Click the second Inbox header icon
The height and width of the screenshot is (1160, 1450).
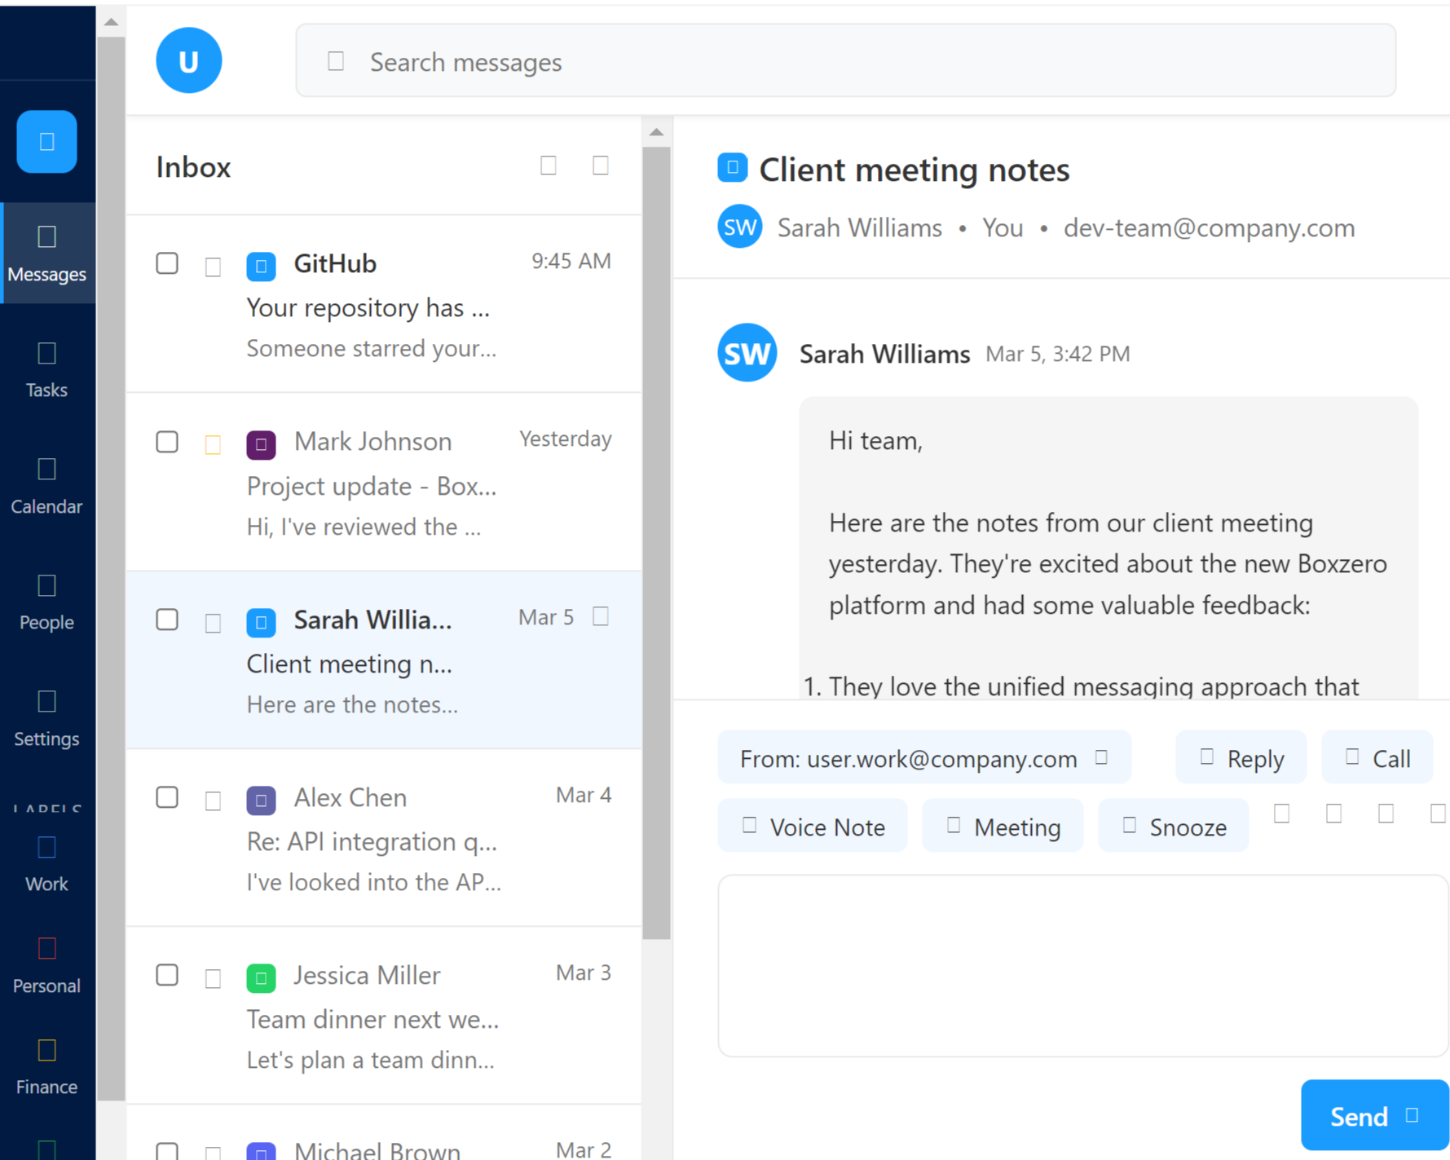click(x=601, y=165)
